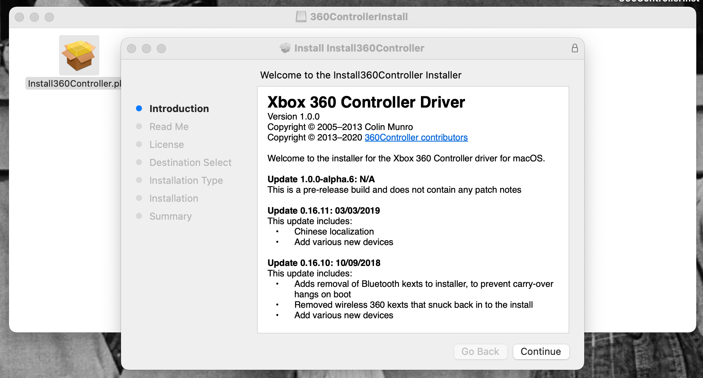Click the Summary step indicator dot
The height and width of the screenshot is (378, 703).
139,216
